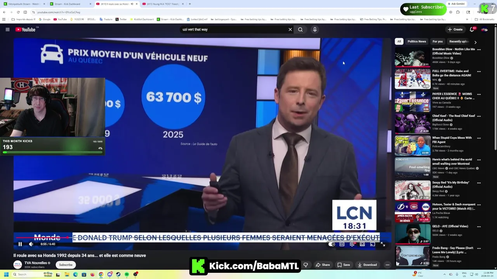Open options for Sexyy Red video

click(479, 183)
